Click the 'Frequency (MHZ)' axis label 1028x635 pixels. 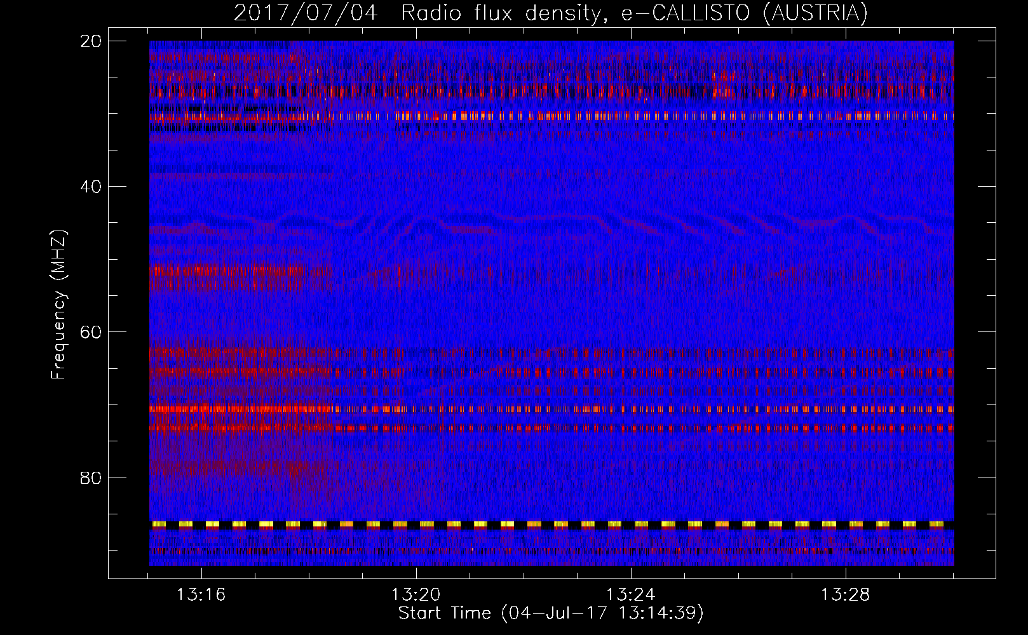[x=58, y=305]
